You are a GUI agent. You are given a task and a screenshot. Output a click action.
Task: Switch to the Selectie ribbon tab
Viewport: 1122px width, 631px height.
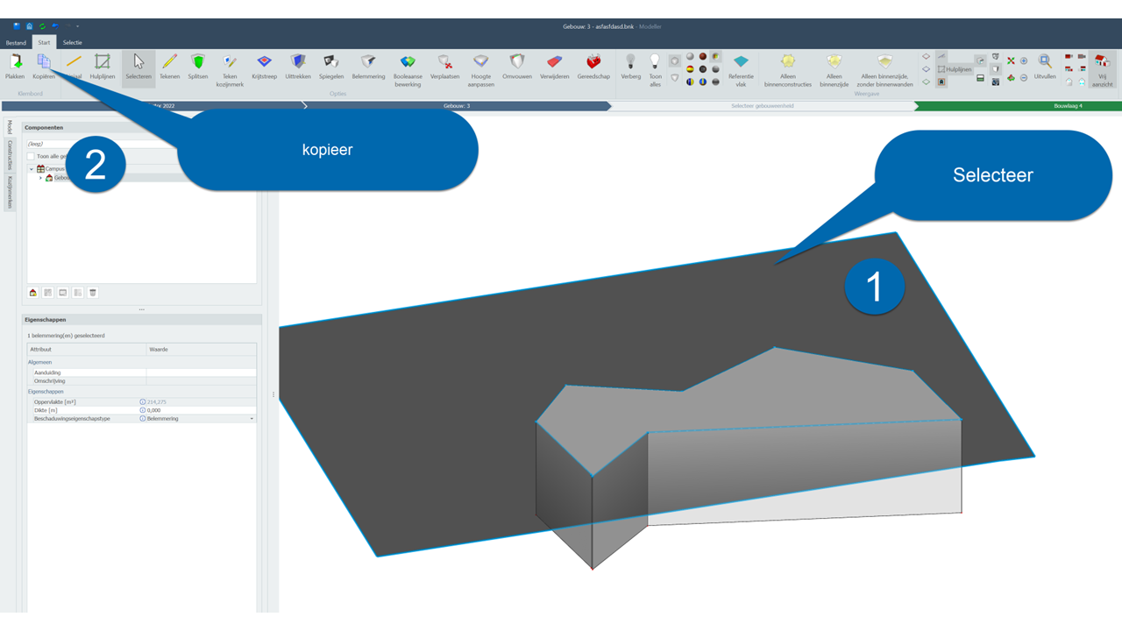(x=72, y=42)
